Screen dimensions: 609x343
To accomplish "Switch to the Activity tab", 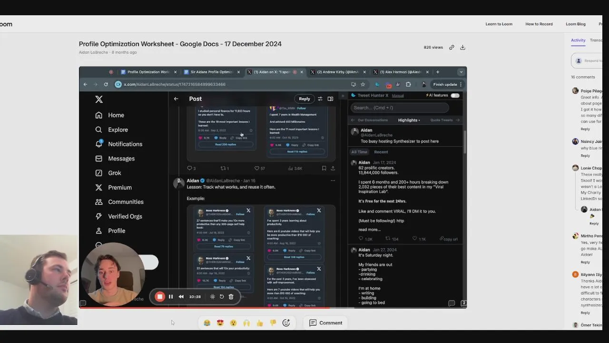I will [x=578, y=40].
